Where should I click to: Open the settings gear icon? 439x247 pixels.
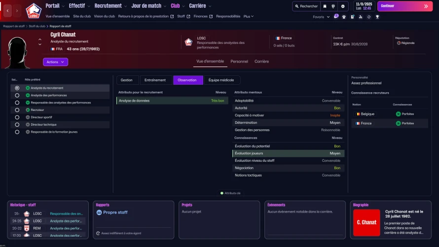pyautogui.click(x=343, y=6)
